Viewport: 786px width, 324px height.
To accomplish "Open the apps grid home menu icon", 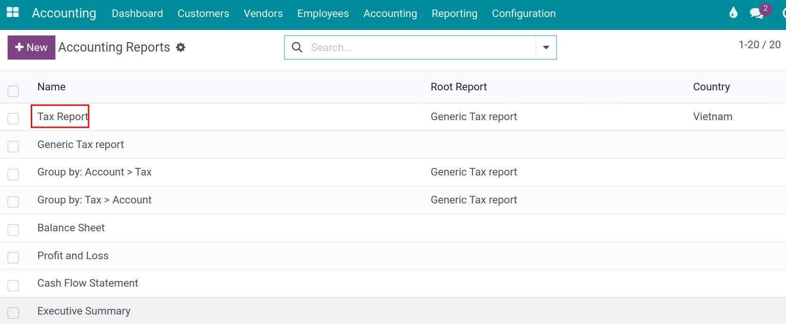I will 13,13.
